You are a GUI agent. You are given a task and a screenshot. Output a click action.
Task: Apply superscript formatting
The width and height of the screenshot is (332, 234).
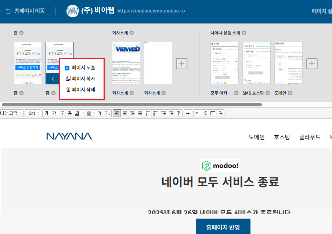pos(100,113)
